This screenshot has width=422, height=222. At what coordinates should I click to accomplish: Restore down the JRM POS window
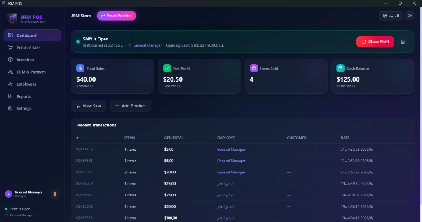pos(400,3)
